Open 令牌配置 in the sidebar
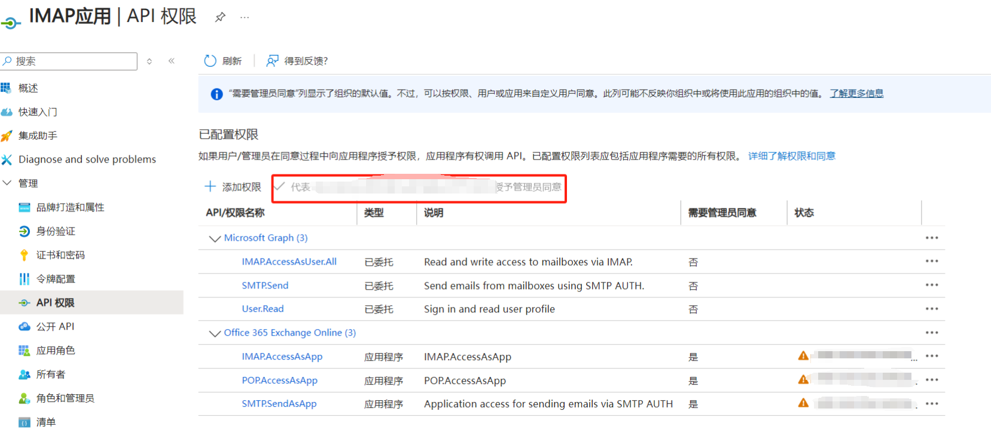The image size is (991, 433). [56, 279]
